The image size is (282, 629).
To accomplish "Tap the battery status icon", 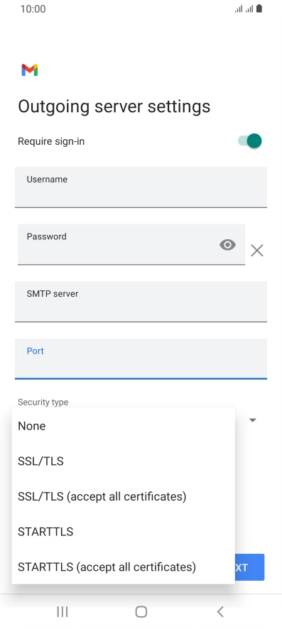I will pos(259,9).
